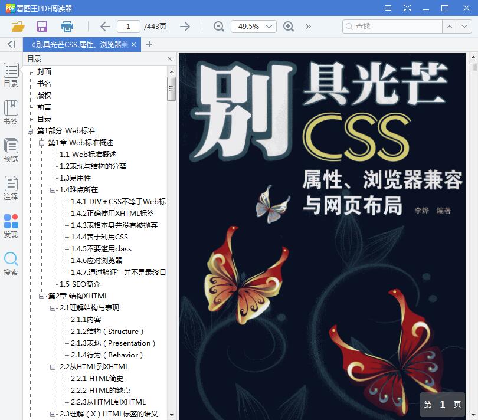Collapse 第1部分 Web标准 tree node
478x420 pixels.
click(30, 131)
